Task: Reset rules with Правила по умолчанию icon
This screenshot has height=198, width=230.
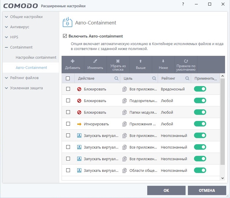Action: tap(186, 61)
